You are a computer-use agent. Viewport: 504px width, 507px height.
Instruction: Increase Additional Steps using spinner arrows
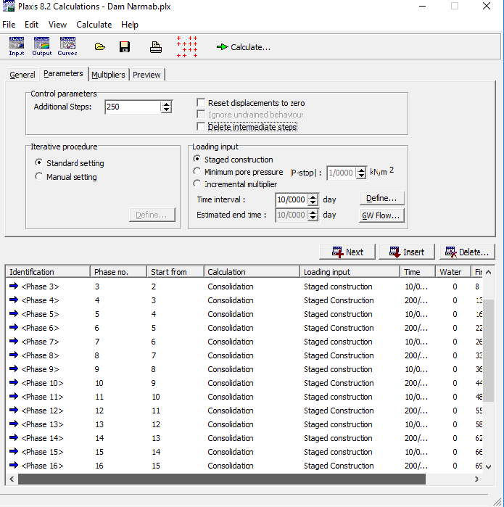[167, 104]
